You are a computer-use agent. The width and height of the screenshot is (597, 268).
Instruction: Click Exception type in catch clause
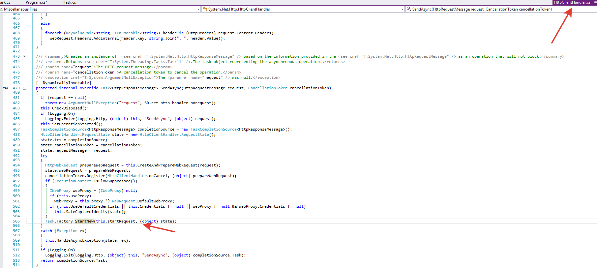pyautogui.click(x=67, y=231)
